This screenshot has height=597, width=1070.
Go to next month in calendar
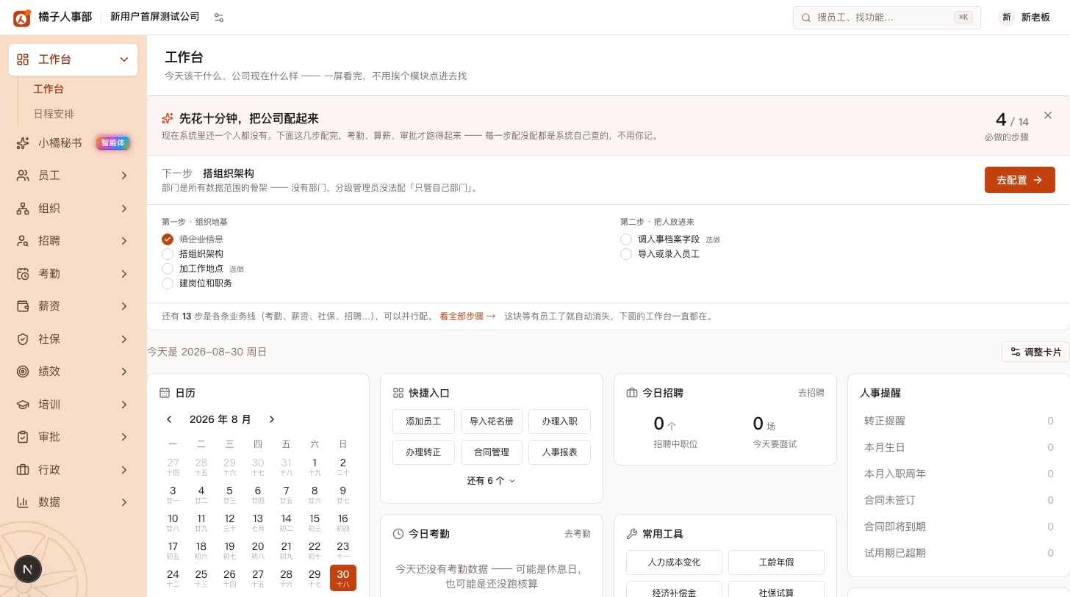[x=271, y=419]
